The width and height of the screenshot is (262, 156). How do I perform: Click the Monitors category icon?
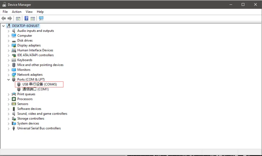point(14,70)
